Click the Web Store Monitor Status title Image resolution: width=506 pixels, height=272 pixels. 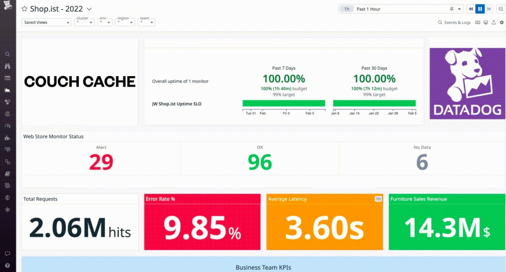(53, 136)
